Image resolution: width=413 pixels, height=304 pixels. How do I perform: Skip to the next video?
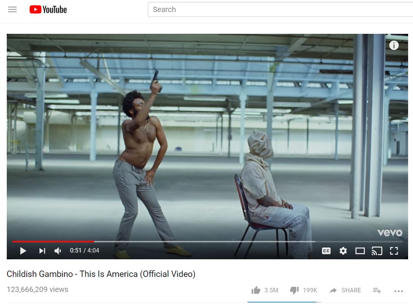pyautogui.click(x=42, y=251)
